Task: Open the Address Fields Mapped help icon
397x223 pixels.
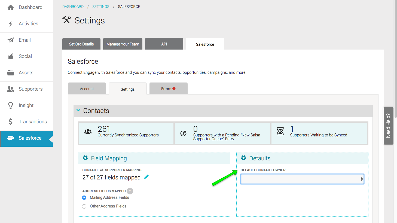Action: coord(130,191)
